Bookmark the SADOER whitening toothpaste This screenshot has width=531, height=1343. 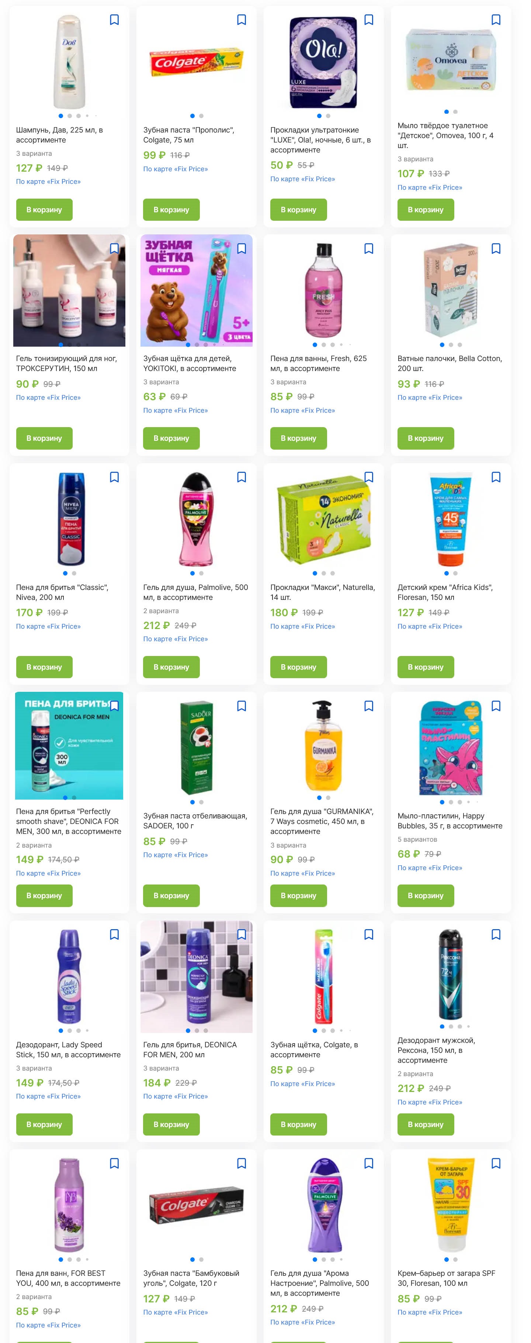click(x=242, y=706)
